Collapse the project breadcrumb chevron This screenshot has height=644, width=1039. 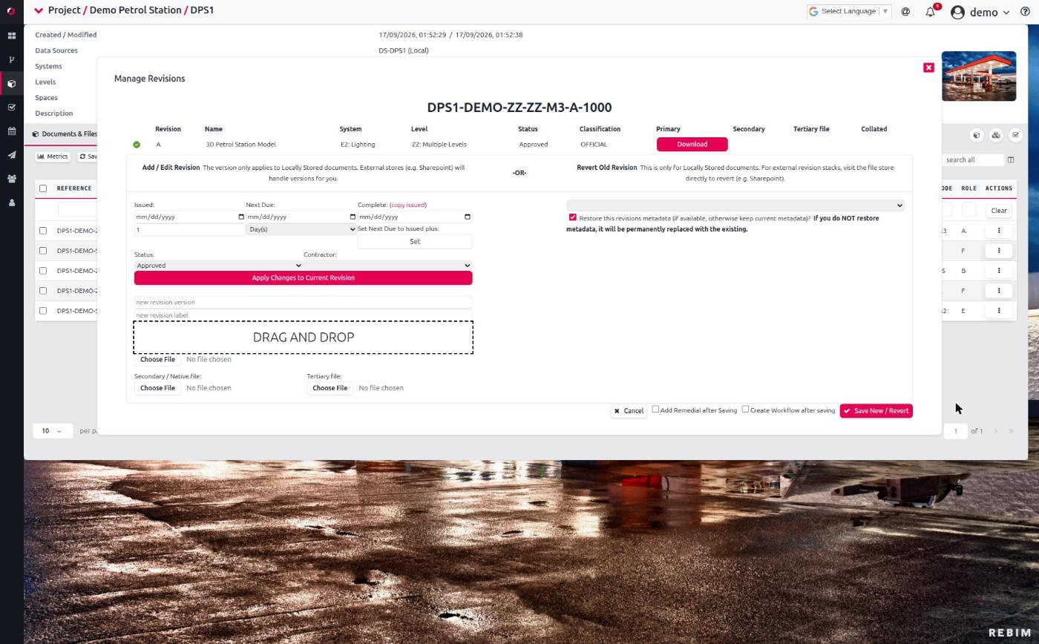pyautogui.click(x=39, y=10)
